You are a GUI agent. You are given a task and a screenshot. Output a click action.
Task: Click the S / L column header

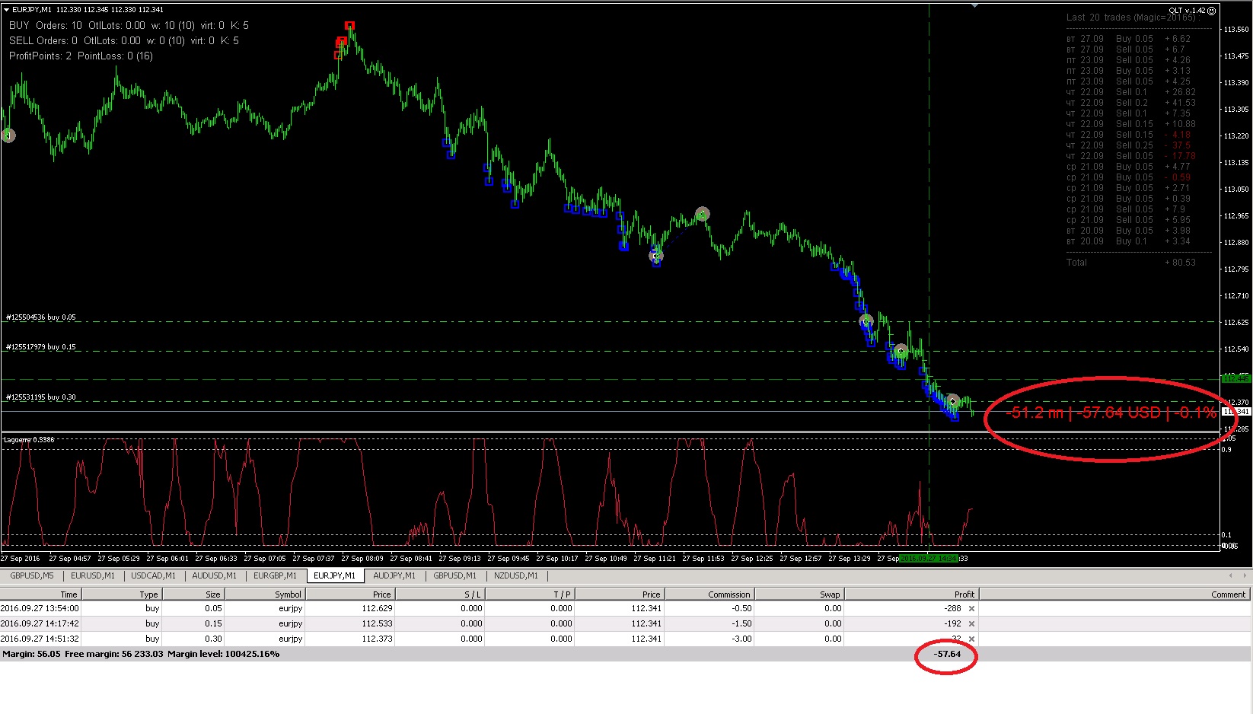click(439, 594)
